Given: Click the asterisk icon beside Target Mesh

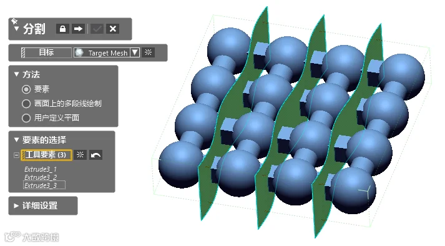Looking at the screenshot, I should pyautogui.click(x=148, y=52).
